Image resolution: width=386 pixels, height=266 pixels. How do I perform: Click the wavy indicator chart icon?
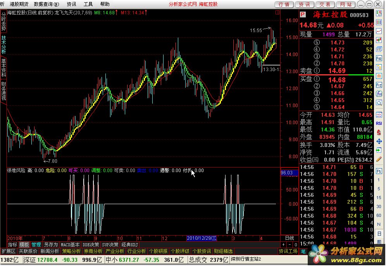click(x=379, y=115)
